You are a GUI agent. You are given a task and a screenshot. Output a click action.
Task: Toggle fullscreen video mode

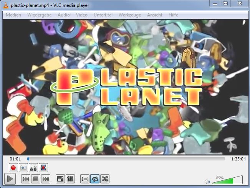[x=60, y=179]
